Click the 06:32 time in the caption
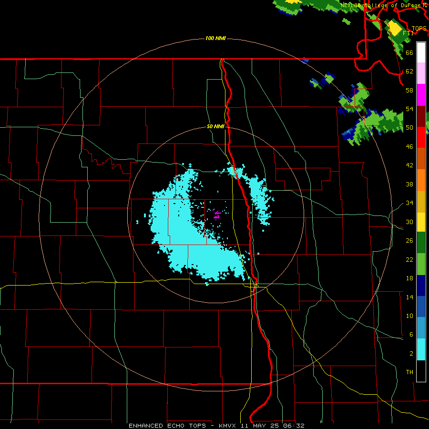The width and height of the screenshot is (429, 429). (x=294, y=426)
